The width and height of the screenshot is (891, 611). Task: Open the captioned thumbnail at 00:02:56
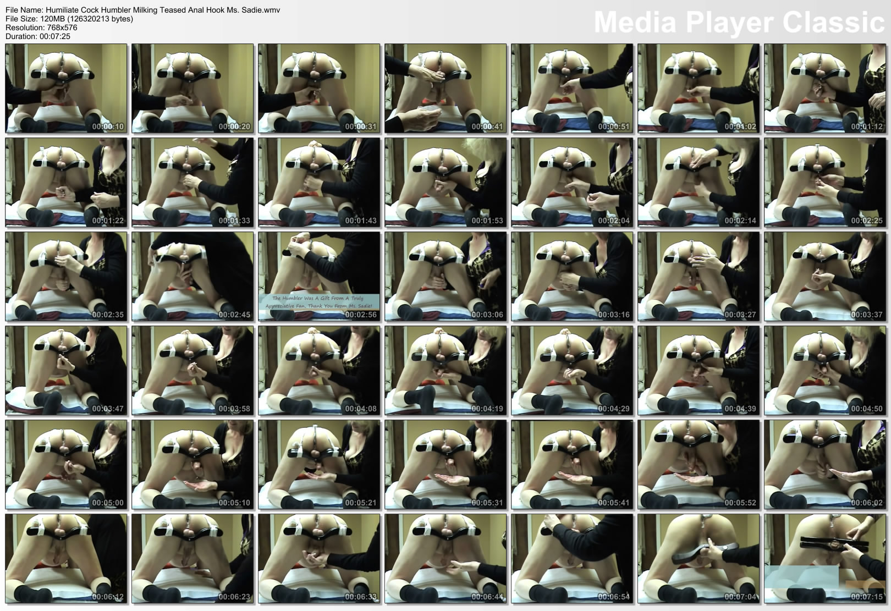pos(319,277)
